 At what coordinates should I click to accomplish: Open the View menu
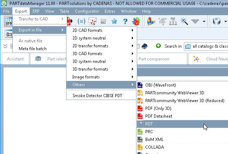click(x=49, y=11)
